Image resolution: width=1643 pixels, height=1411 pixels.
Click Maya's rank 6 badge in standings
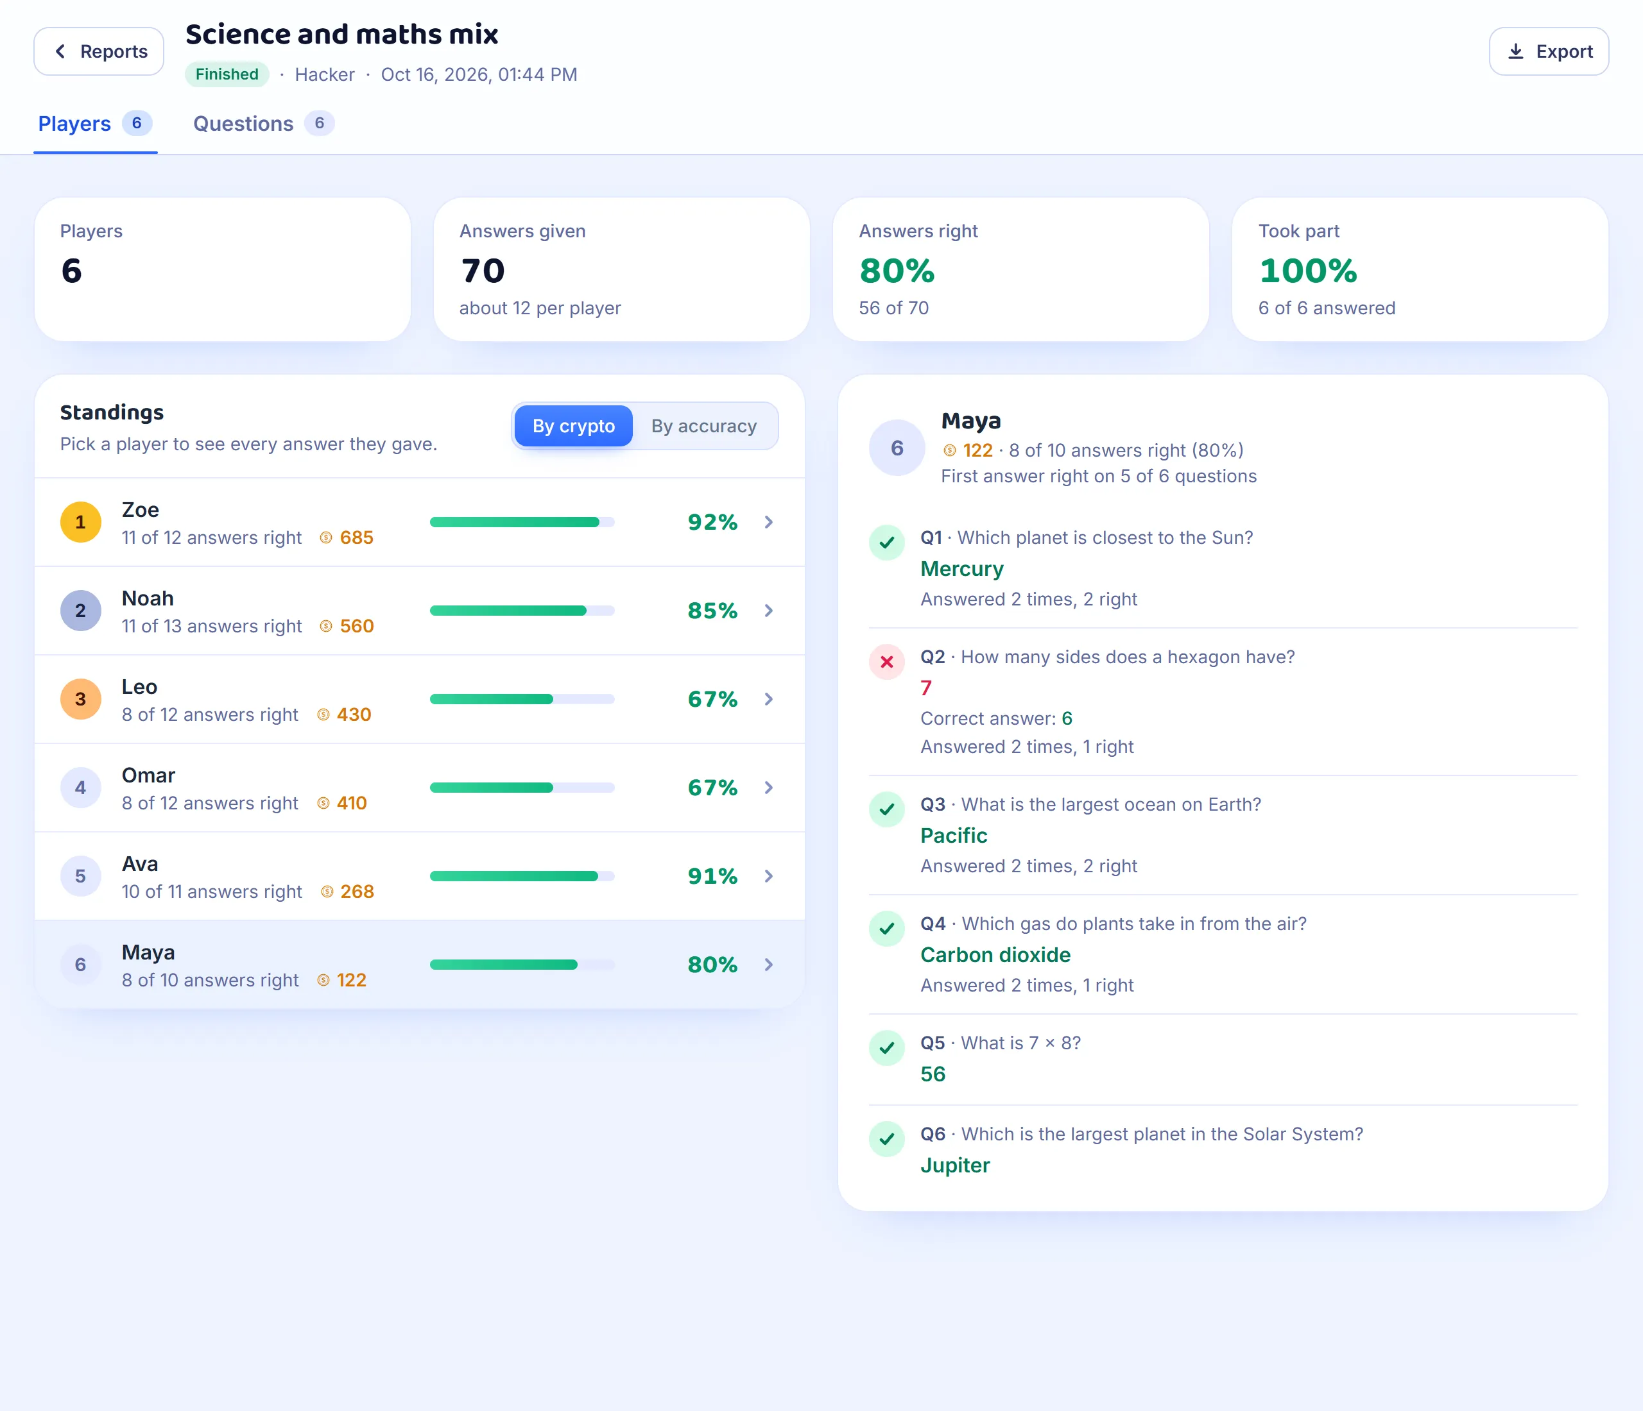coord(81,965)
